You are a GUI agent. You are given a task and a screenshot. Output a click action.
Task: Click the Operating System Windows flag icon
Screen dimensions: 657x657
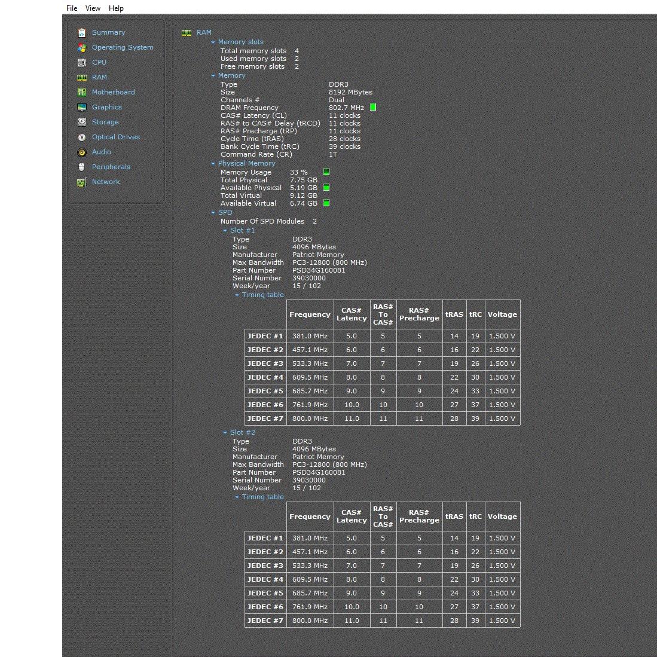pyautogui.click(x=82, y=47)
